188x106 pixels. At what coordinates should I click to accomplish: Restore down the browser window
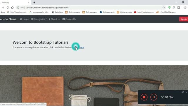[183, 2]
